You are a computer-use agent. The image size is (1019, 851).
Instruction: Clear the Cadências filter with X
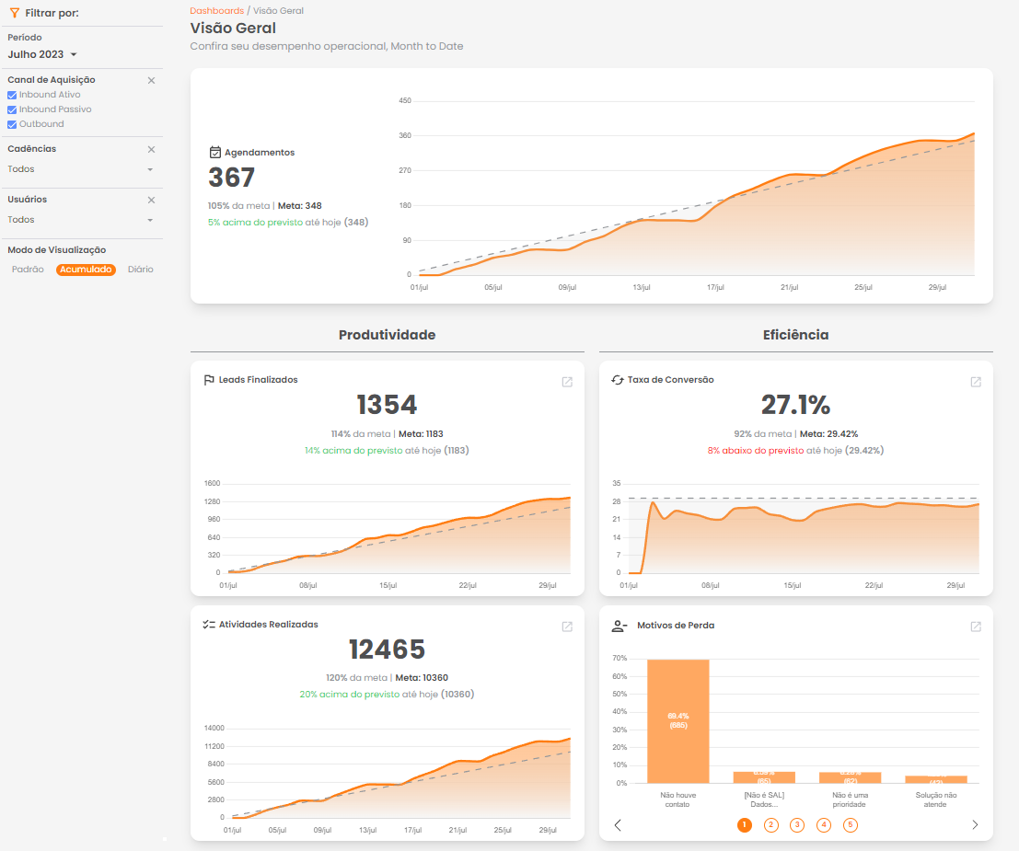152,149
